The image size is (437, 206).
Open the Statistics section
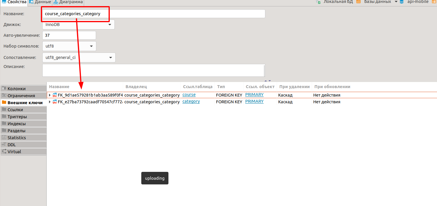[23, 138]
